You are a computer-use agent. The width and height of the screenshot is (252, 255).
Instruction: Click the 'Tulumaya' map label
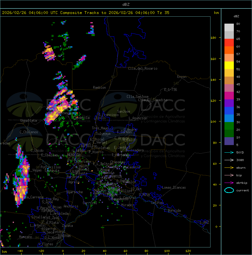pos(103,134)
